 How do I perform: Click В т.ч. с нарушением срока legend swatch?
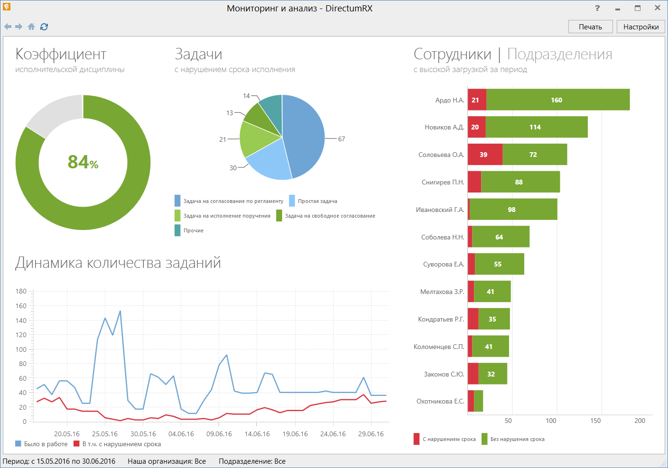[76, 444]
